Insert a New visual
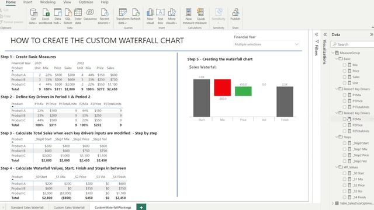 tap(150, 16)
